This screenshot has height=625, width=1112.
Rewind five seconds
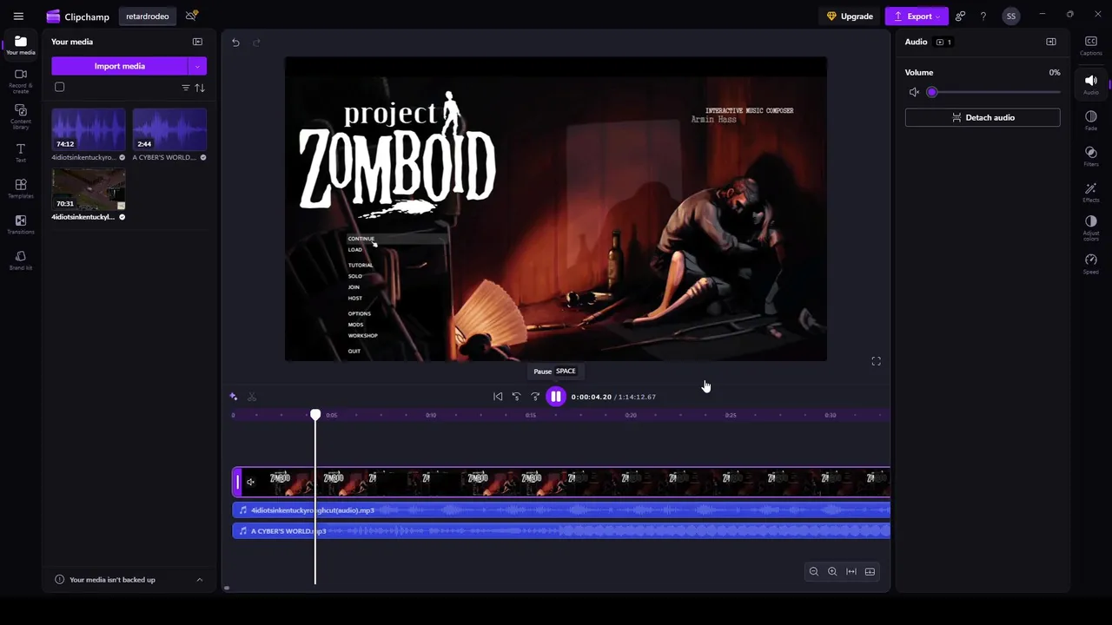pyautogui.click(x=516, y=397)
